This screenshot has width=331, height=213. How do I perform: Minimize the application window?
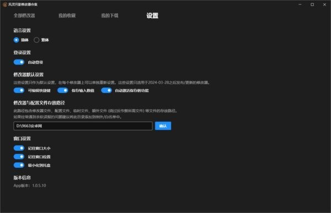point(300,4)
